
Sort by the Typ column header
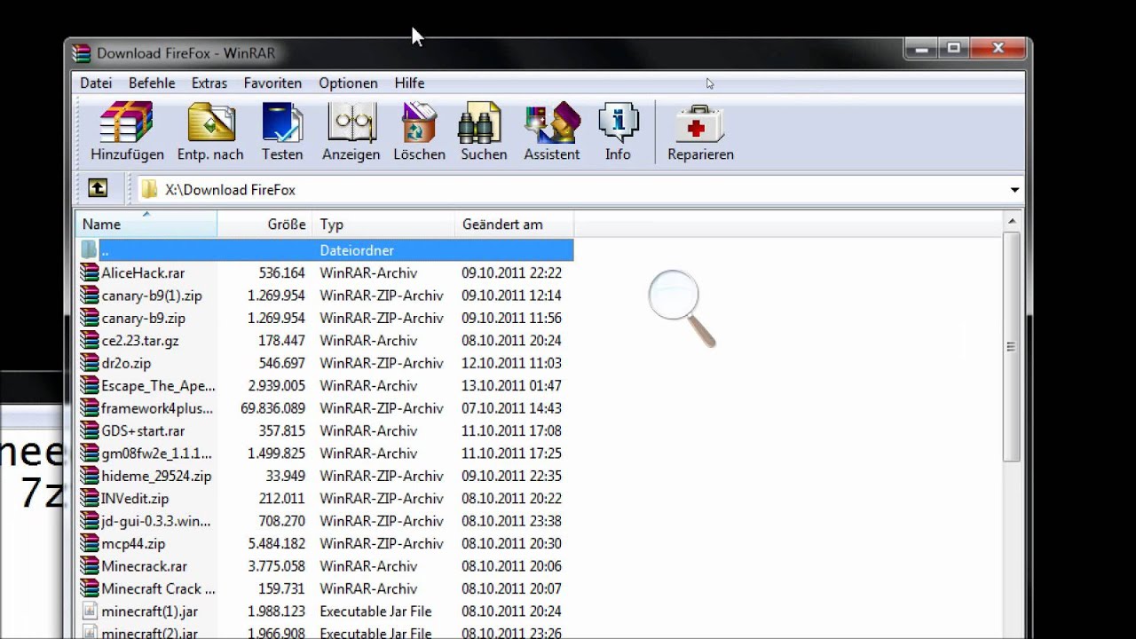(383, 225)
